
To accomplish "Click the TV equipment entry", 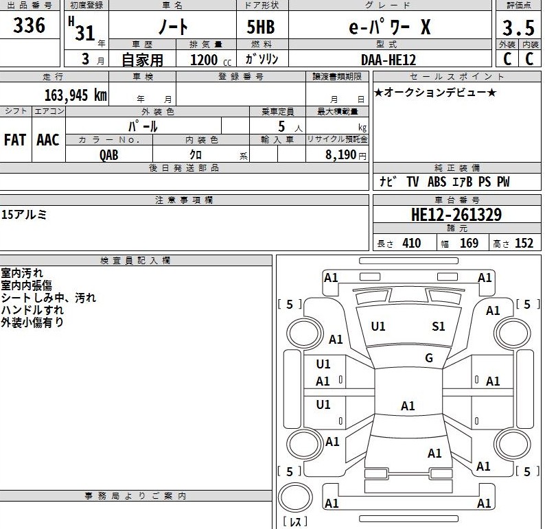I will [x=413, y=182].
